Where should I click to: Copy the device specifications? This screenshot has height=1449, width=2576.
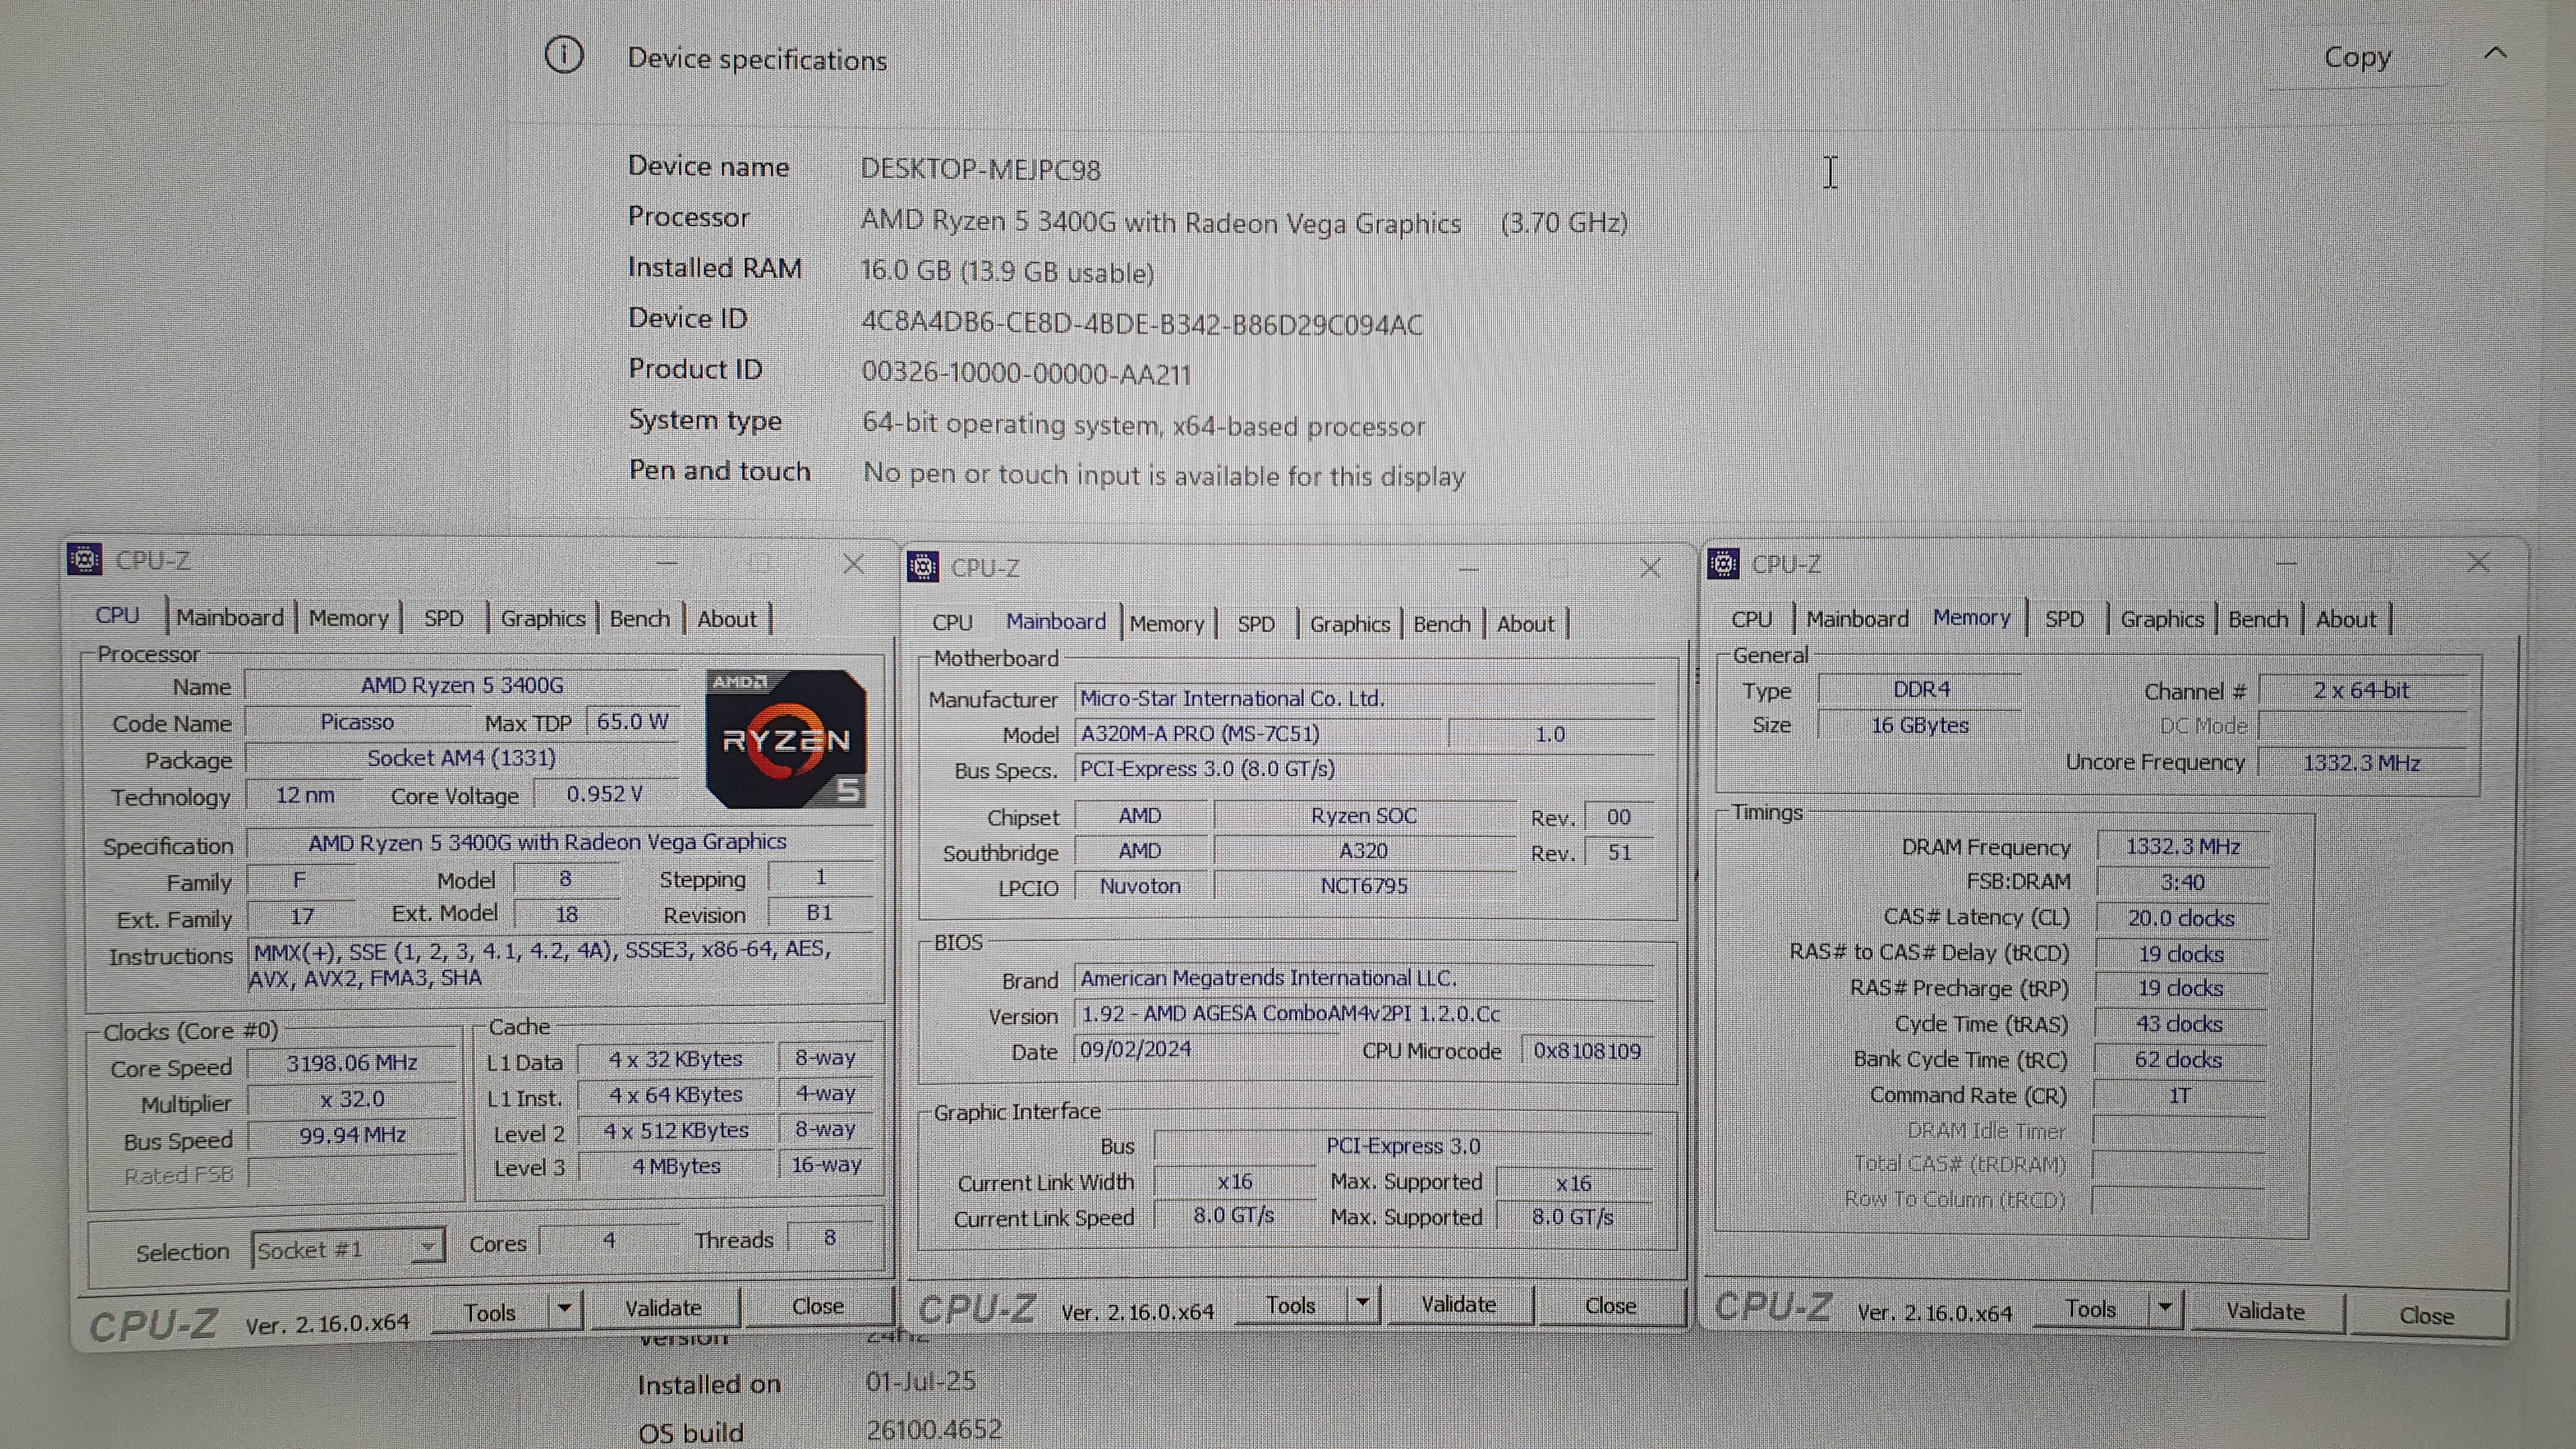coord(2357,57)
